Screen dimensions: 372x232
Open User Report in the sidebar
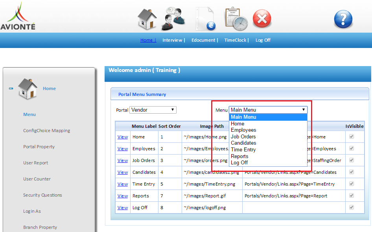coord(35,163)
